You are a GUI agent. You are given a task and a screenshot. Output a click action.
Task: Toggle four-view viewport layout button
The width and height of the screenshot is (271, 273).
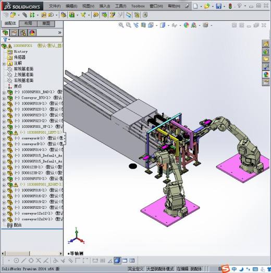click(x=132, y=260)
